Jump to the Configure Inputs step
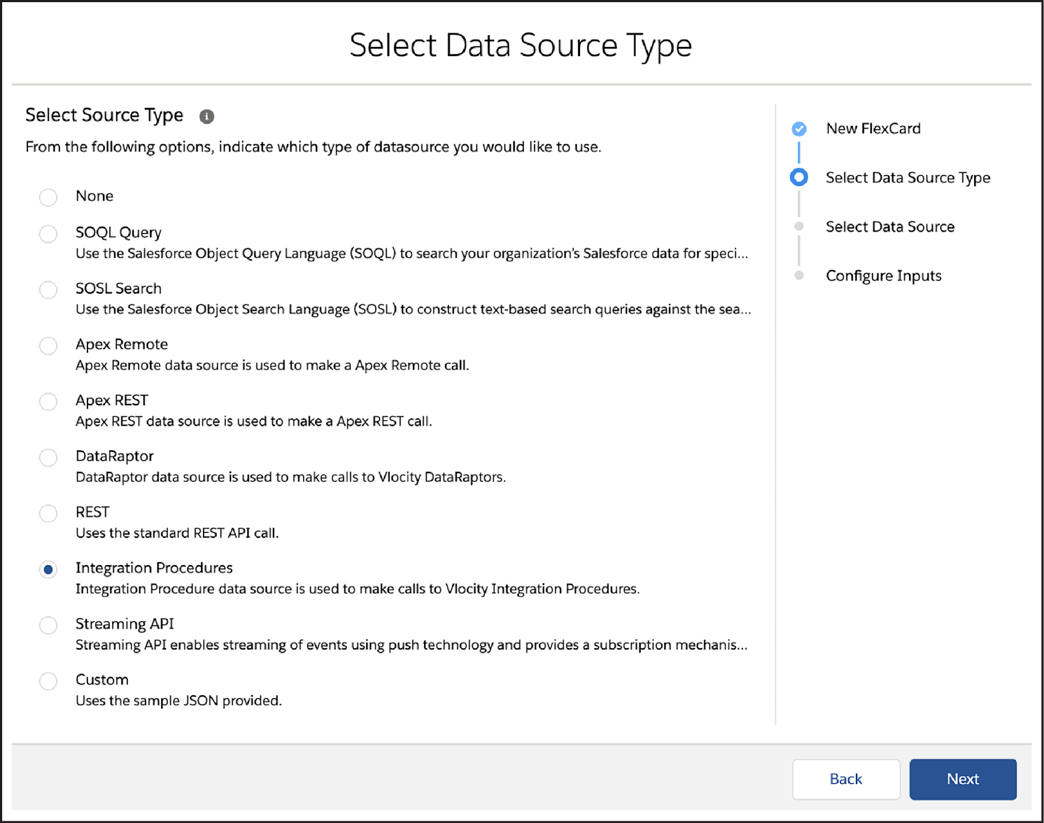The width and height of the screenshot is (1044, 823). point(884,275)
